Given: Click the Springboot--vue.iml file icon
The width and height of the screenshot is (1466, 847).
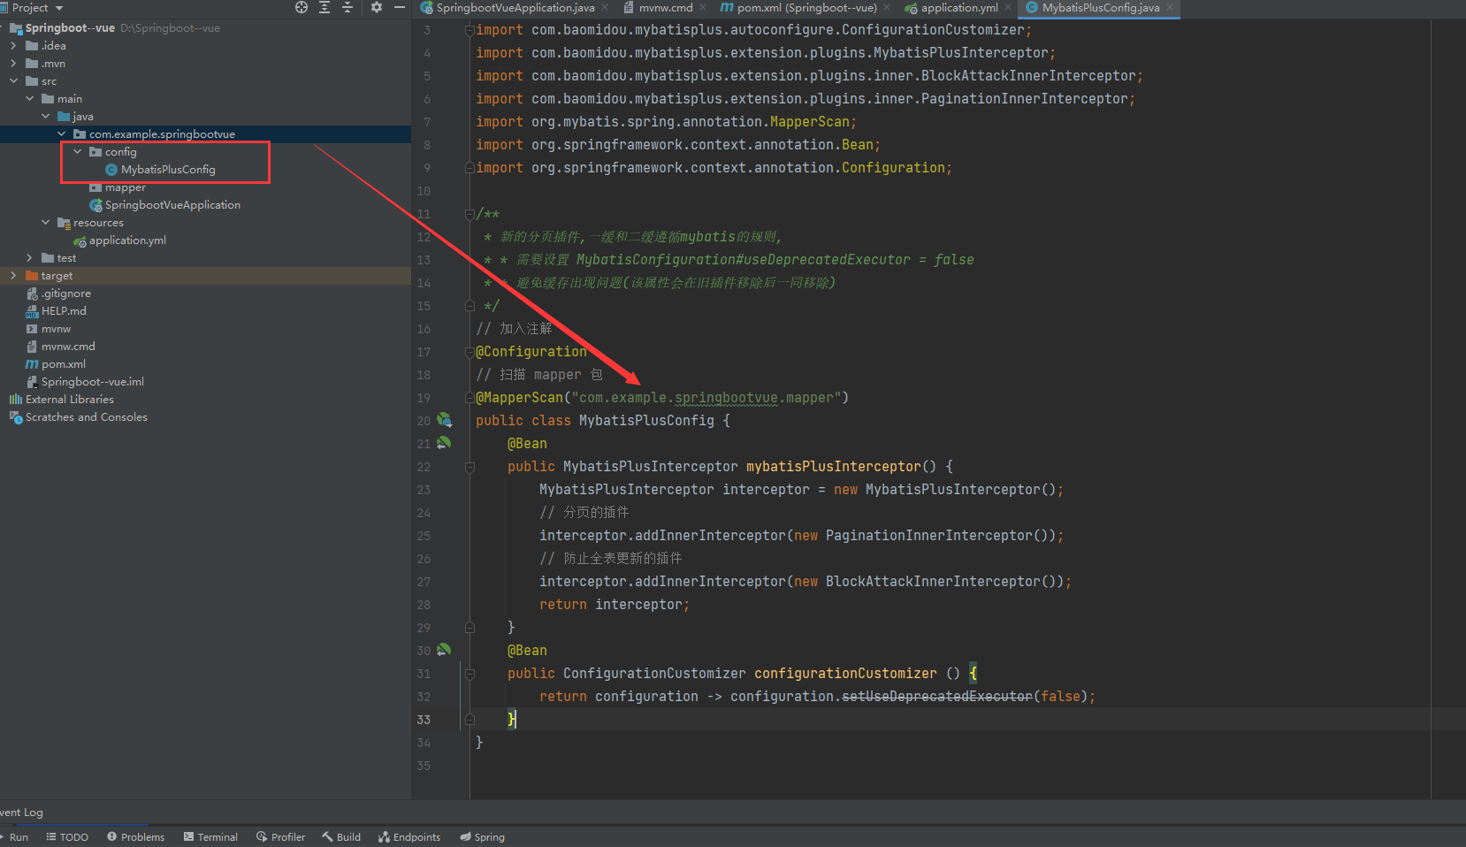Looking at the screenshot, I should point(32,382).
